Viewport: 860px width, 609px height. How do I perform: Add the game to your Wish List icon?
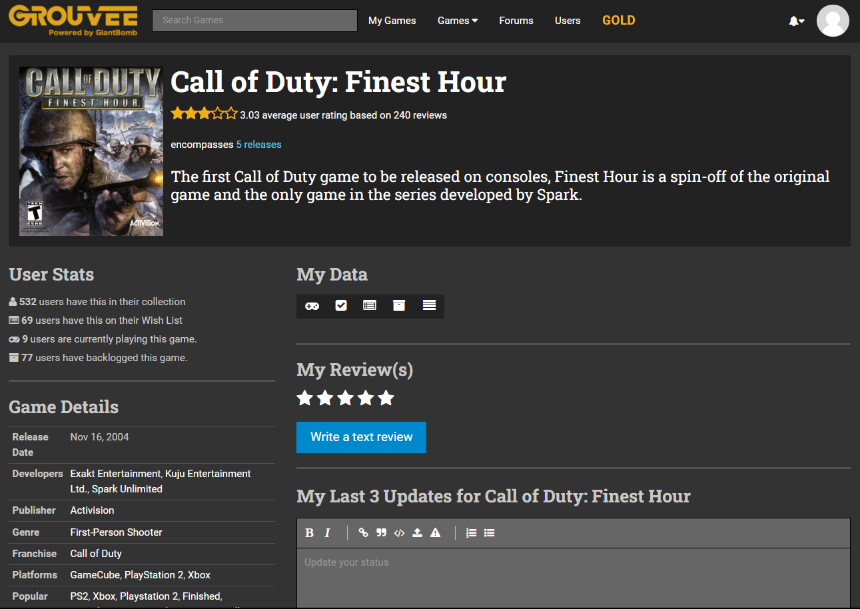coord(370,305)
